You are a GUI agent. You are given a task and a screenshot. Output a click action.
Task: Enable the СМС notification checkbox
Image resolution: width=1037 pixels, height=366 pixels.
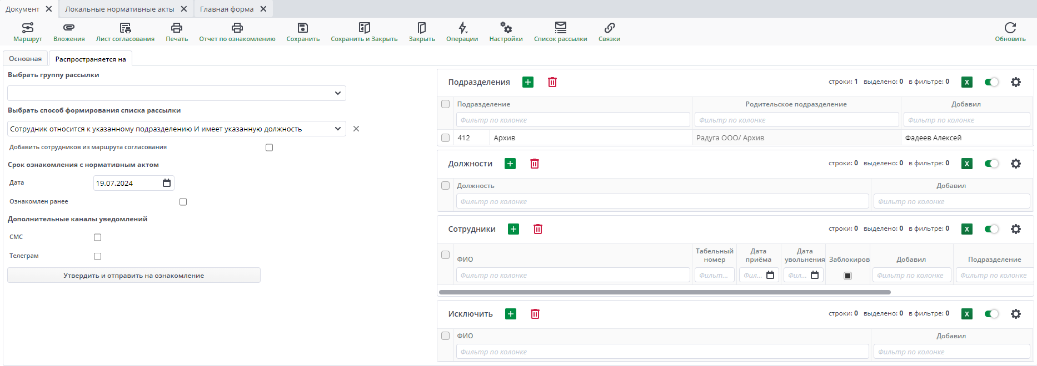[x=98, y=237]
